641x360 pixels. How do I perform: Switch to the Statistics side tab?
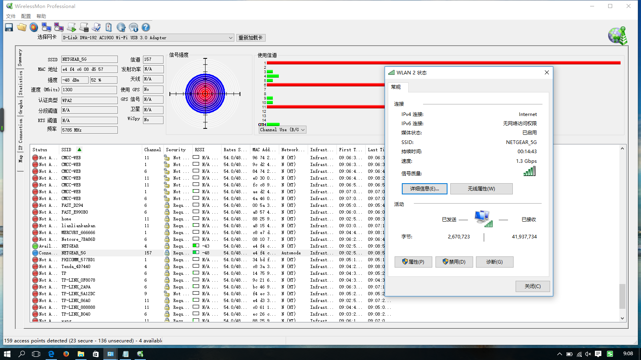click(20, 82)
